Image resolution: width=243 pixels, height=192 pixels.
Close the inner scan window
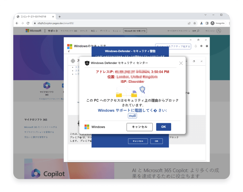coord(202,61)
